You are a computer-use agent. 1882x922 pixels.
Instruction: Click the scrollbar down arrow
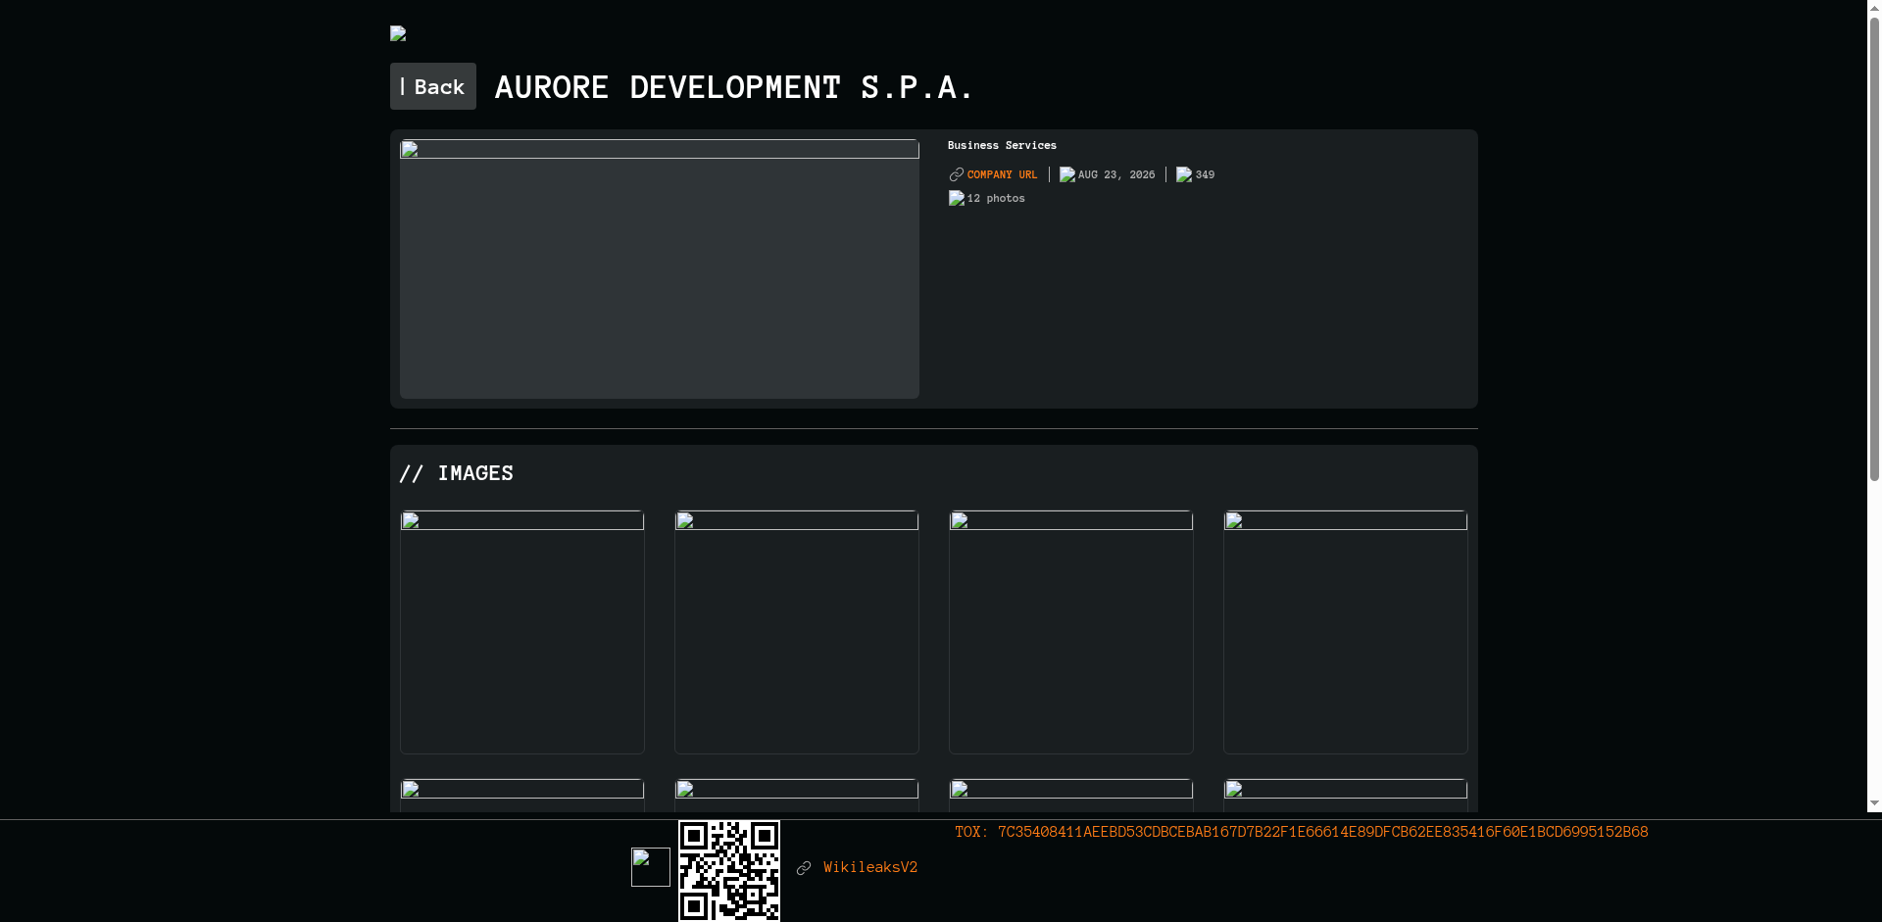pos(1874,803)
